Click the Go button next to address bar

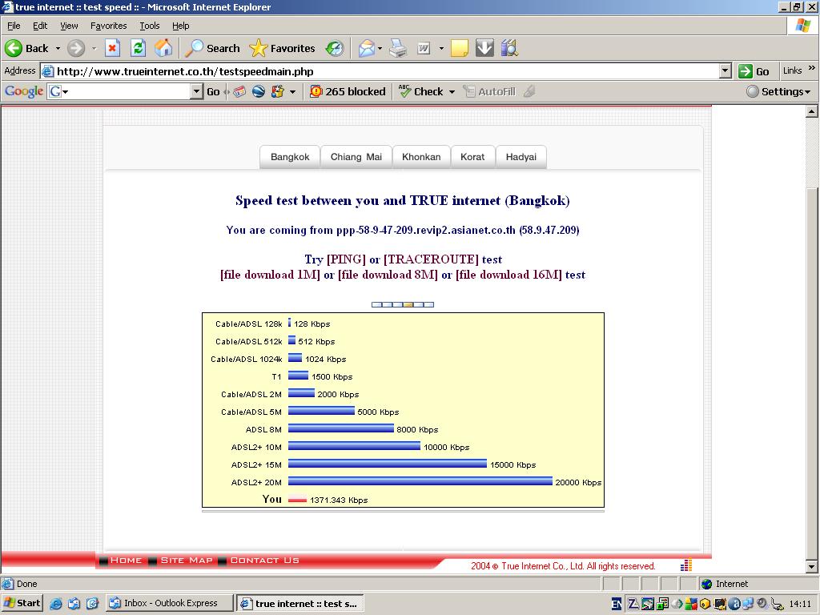[x=754, y=71]
